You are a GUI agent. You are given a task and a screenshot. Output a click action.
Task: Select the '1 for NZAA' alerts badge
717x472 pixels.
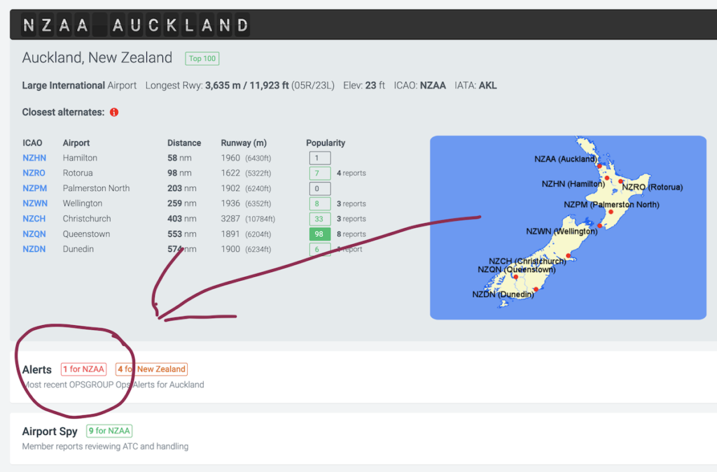(83, 369)
